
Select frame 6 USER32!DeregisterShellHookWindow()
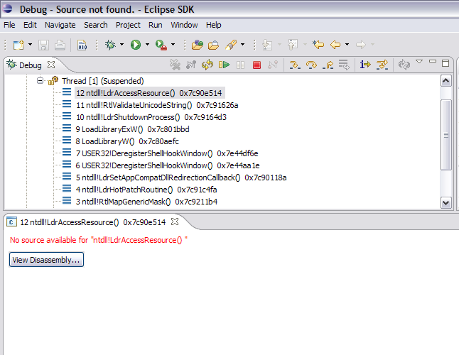[168, 165]
